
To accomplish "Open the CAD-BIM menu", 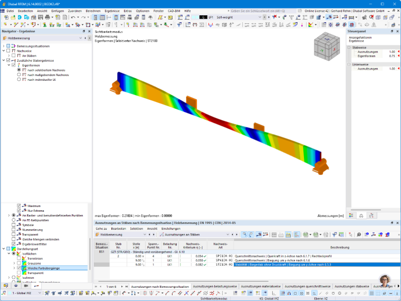I will pos(174,11).
